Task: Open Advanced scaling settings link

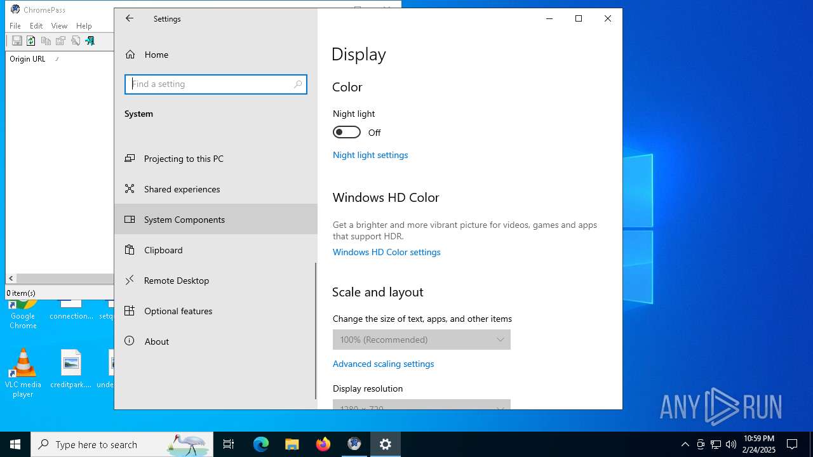Action: coord(384,364)
